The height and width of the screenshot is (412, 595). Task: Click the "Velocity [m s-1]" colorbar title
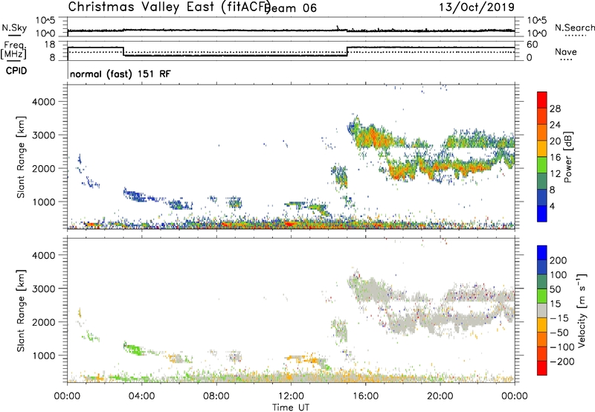click(581, 310)
